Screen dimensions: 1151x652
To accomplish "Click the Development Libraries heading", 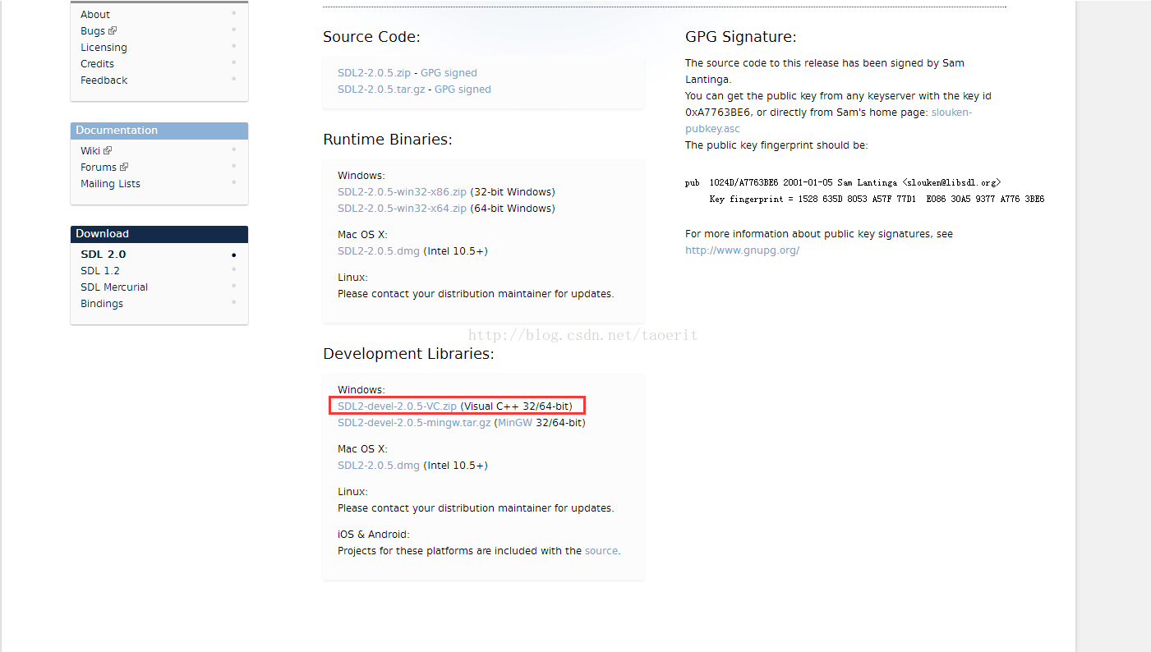I will (x=408, y=354).
